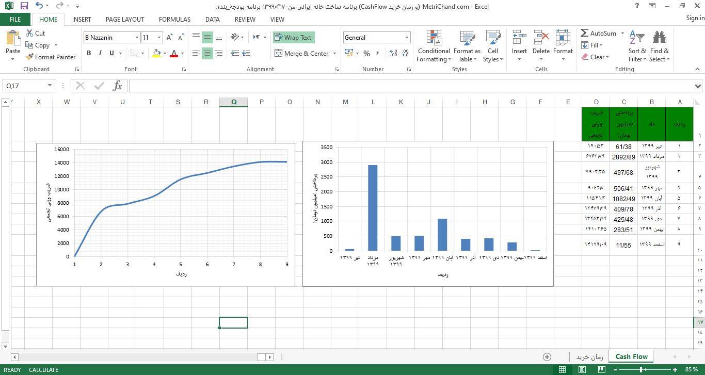Toggle Wrap Text option
705x375 pixels.
[x=293, y=38]
